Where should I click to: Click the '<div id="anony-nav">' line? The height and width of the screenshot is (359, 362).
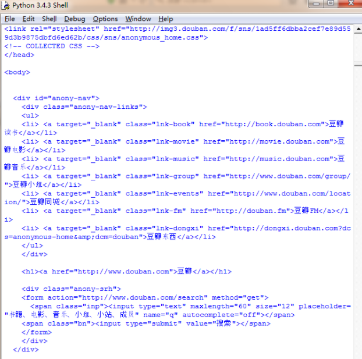56,98
